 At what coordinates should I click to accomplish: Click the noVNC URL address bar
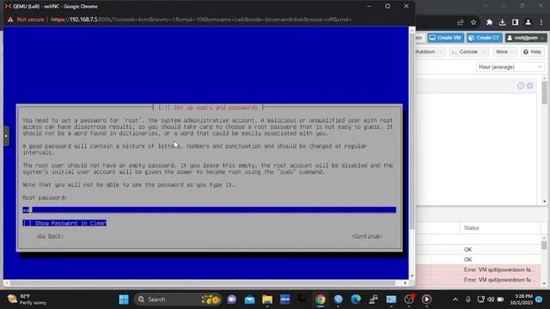pyautogui.click(x=202, y=20)
